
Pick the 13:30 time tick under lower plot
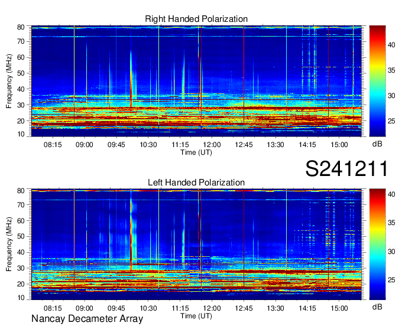(x=275, y=308)
